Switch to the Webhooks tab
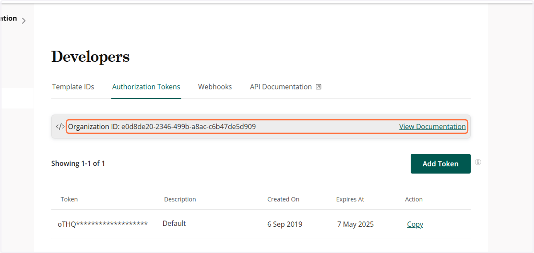 click(x=215, y=87)
